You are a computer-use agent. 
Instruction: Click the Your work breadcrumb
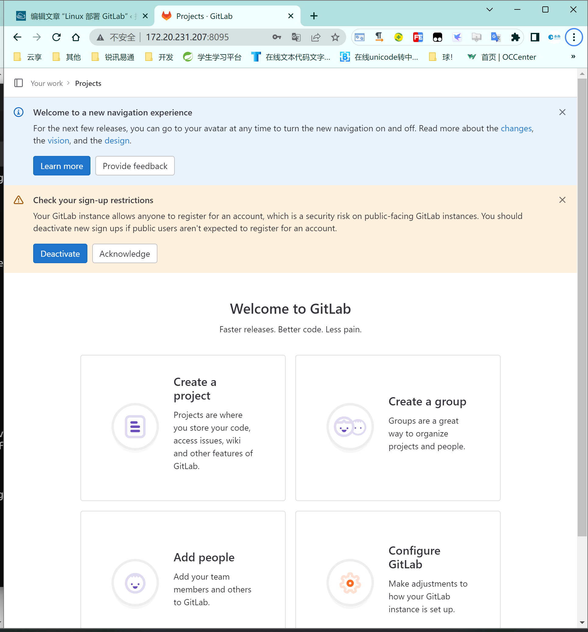coord(47,83)
